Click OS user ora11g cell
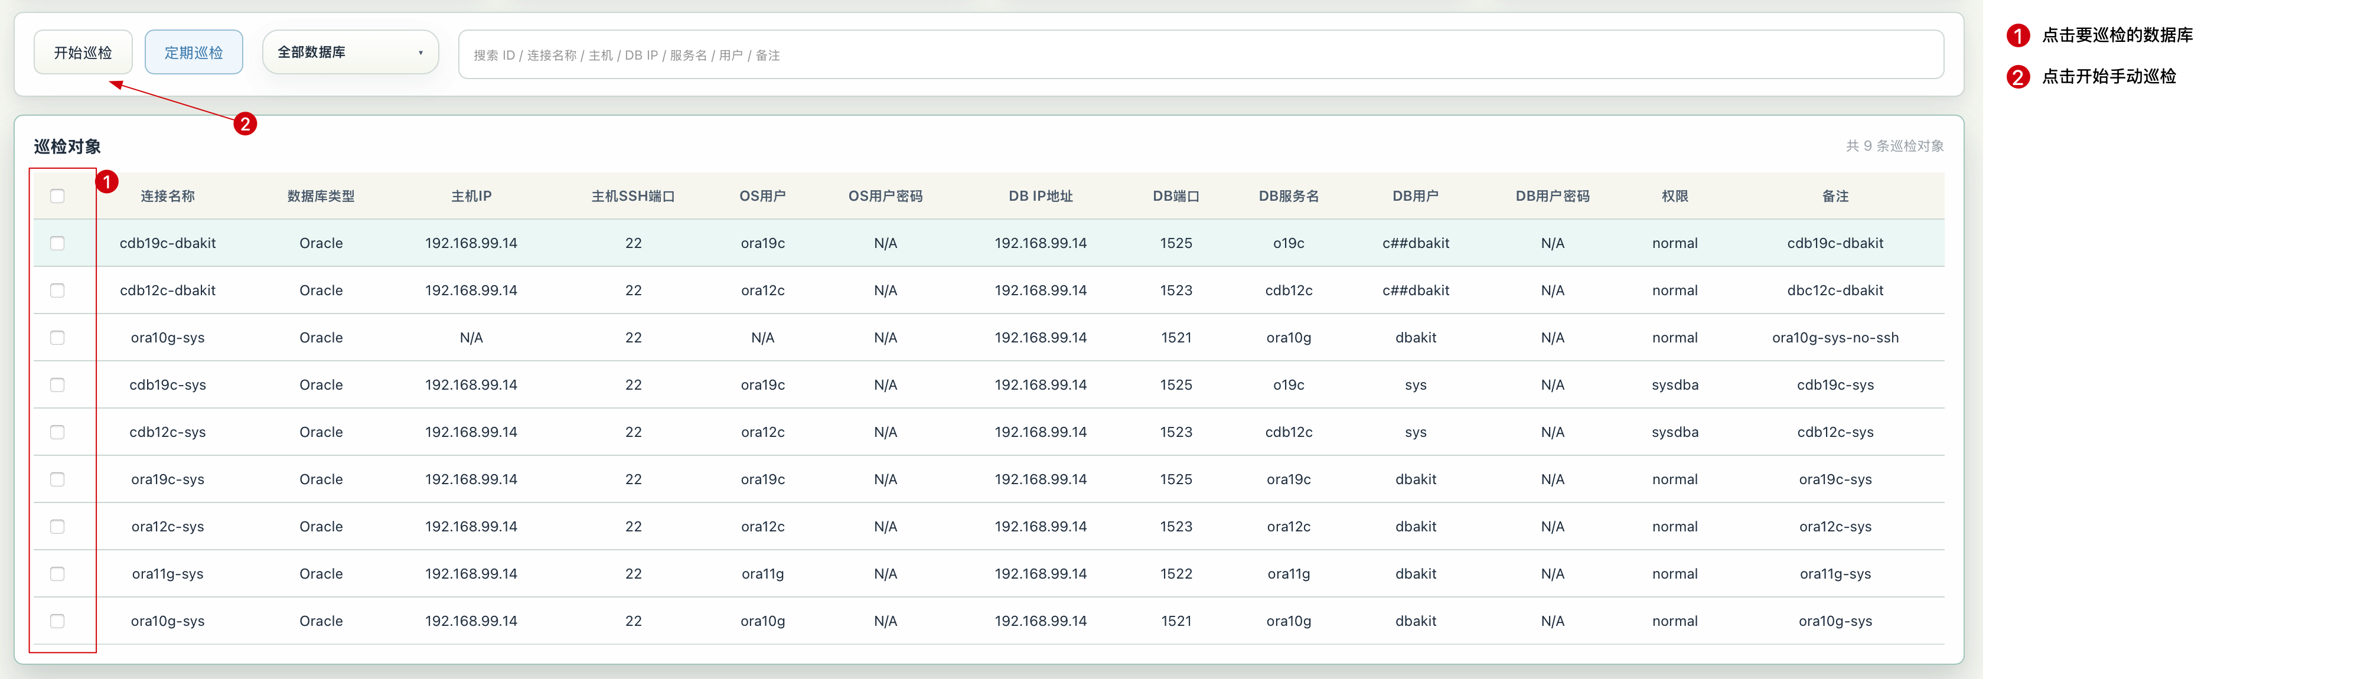The height and width of the screenshot is (679, 2361). (762, 574)
